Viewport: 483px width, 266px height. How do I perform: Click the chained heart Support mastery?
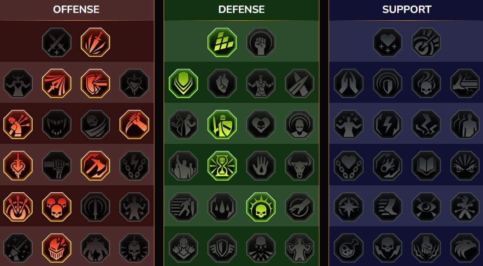tap(349, 166)
